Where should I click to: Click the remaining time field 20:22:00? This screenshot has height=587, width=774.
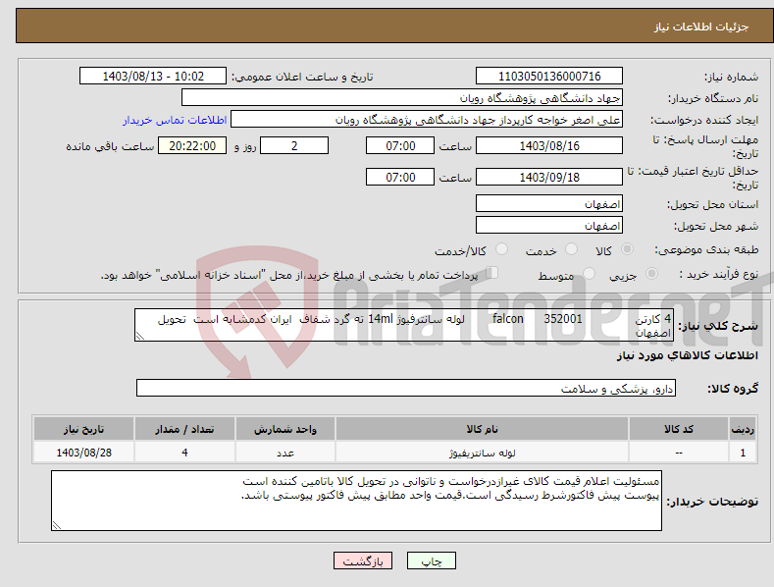click(x=192, y=145)
